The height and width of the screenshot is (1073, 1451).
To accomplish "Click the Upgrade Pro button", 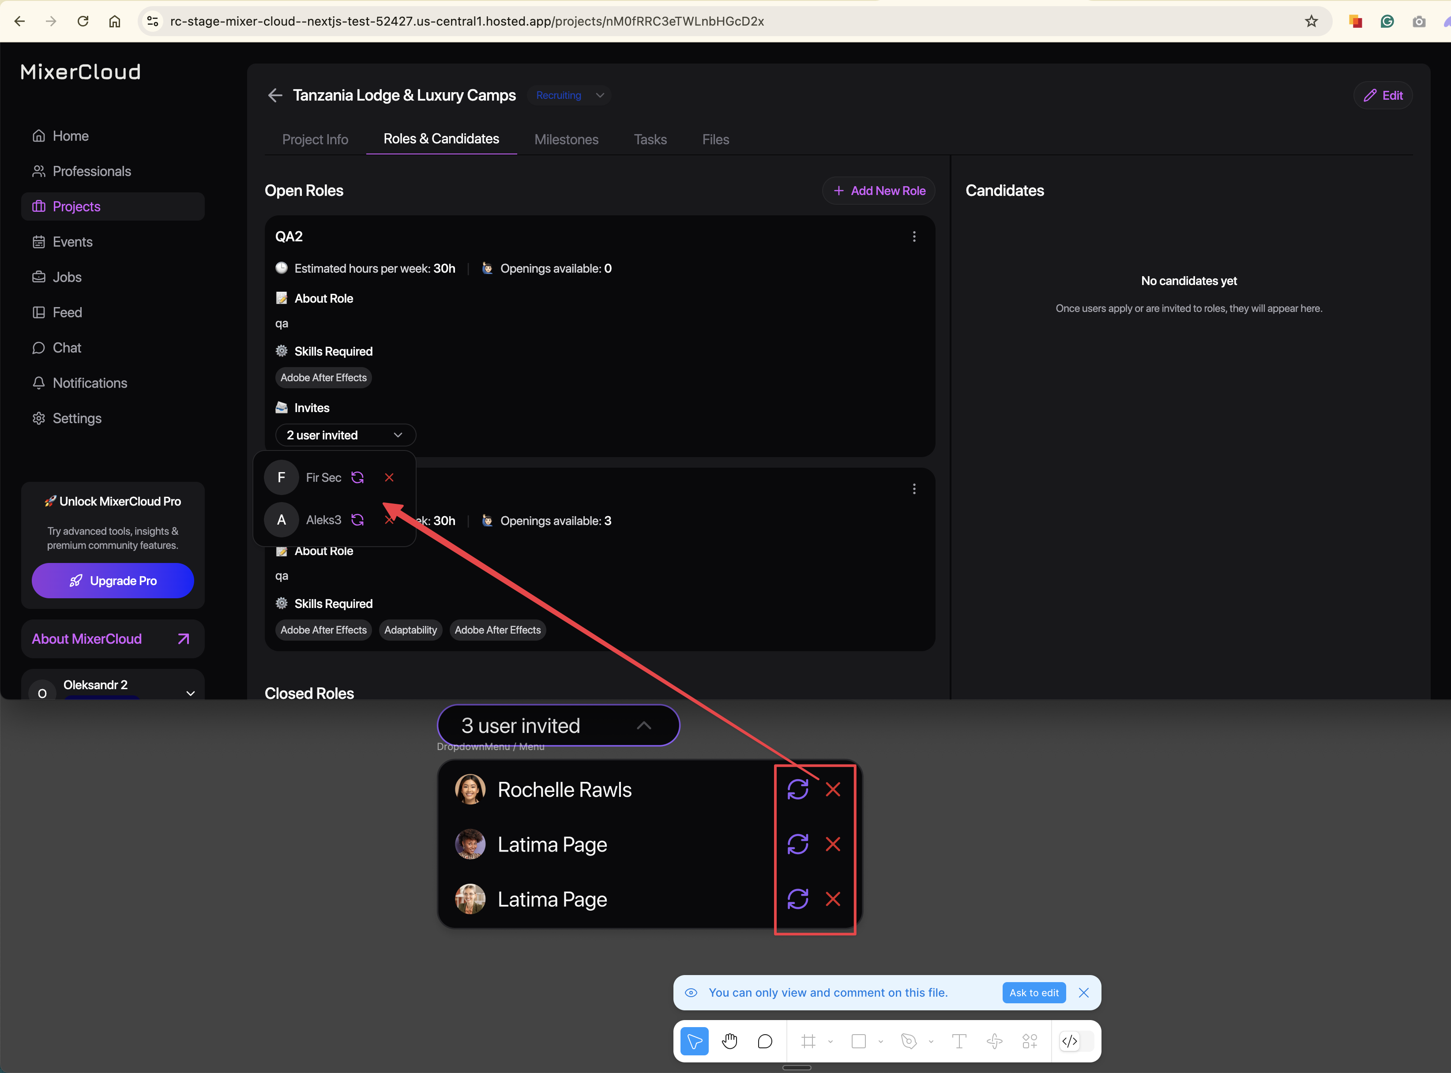I will (113, 581).
